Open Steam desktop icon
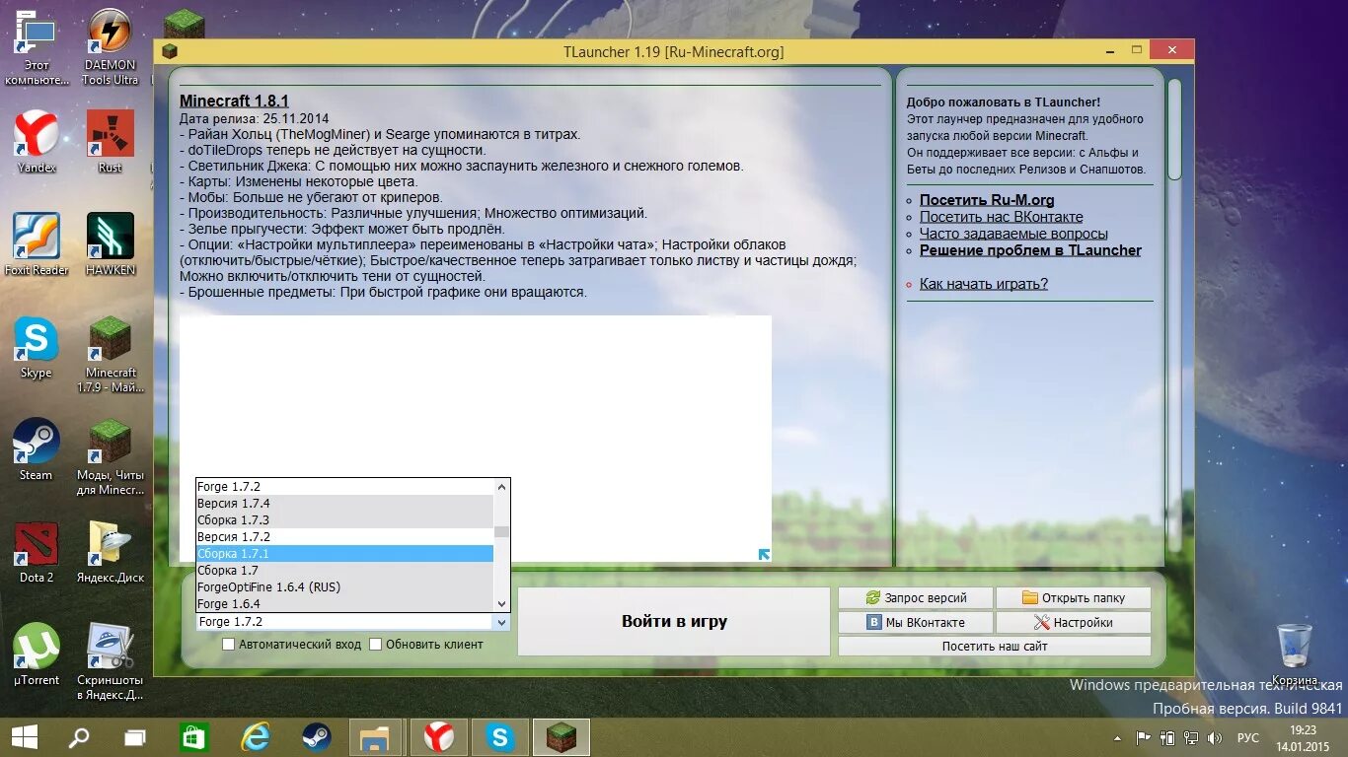Image resolution: width=1348 pixels, height=757 pixels. click(x=37, y=449)
